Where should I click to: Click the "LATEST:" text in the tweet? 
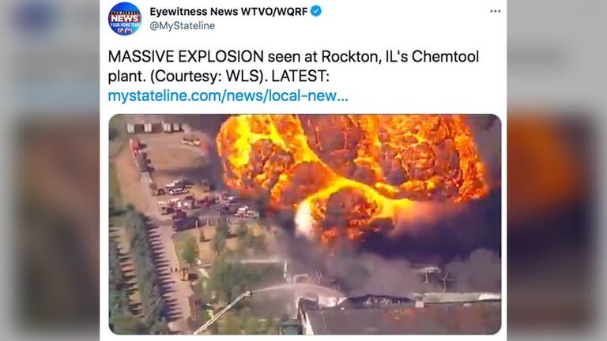coord(300,76)
